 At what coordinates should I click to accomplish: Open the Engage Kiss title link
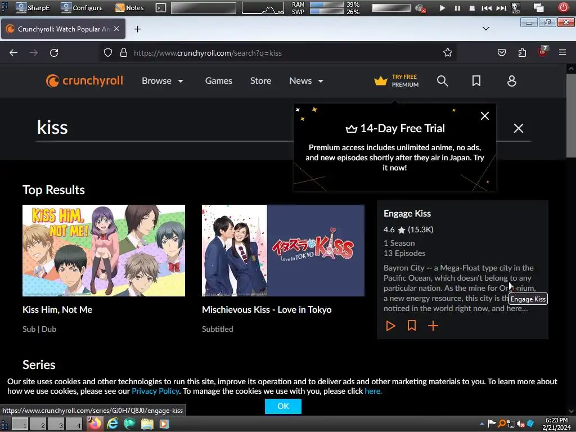[x=407, y=213]
